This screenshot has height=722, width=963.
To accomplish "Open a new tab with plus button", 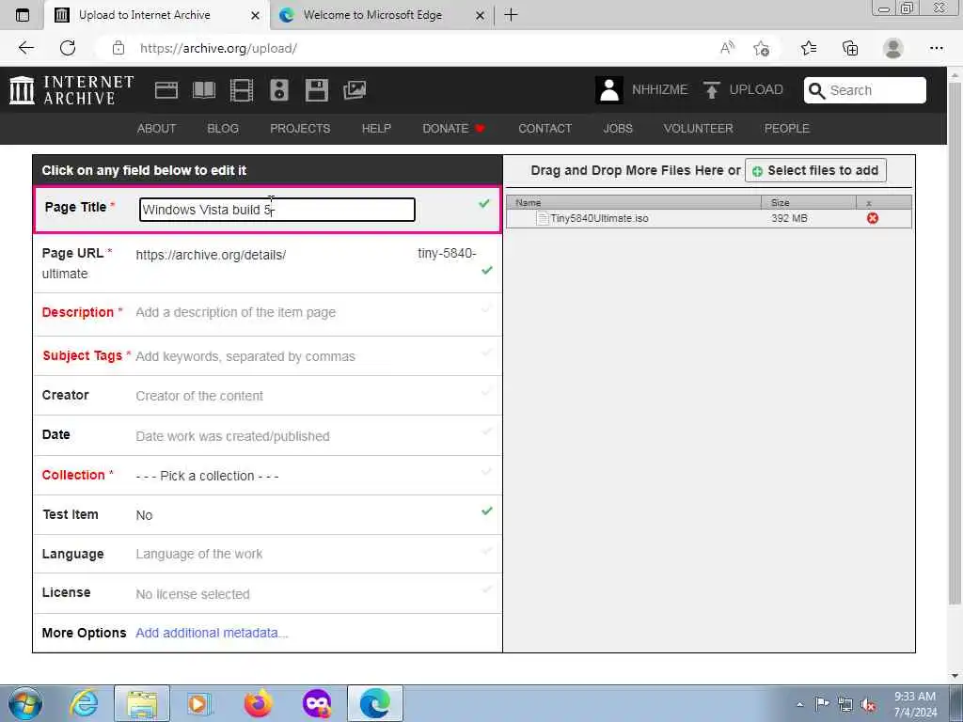I will (511, 15).
